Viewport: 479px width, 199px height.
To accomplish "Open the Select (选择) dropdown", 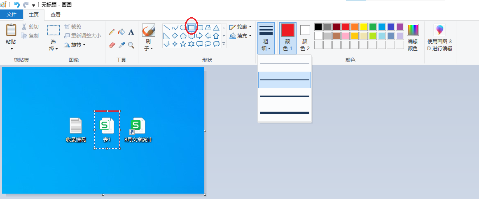I will 54,45.
